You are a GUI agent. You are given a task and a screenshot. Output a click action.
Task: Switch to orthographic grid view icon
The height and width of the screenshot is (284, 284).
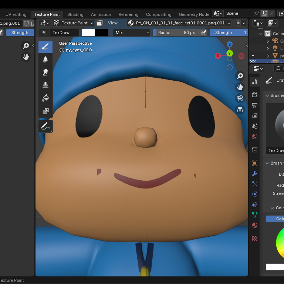[x=240, y=109]
